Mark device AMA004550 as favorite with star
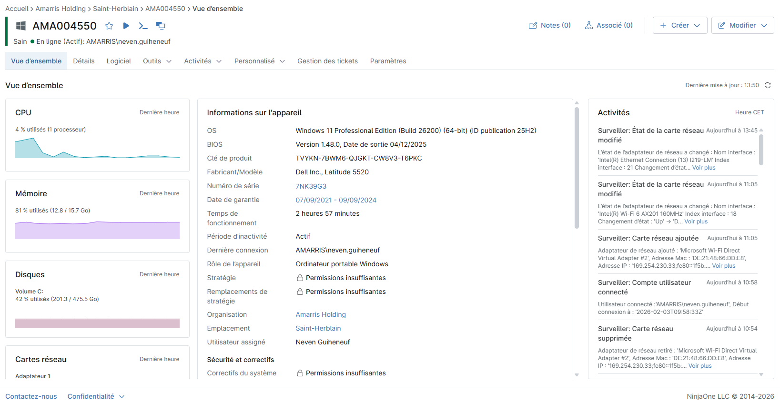Image resolution: width=780 pixels, height=403 pixels. coord(109,26)
